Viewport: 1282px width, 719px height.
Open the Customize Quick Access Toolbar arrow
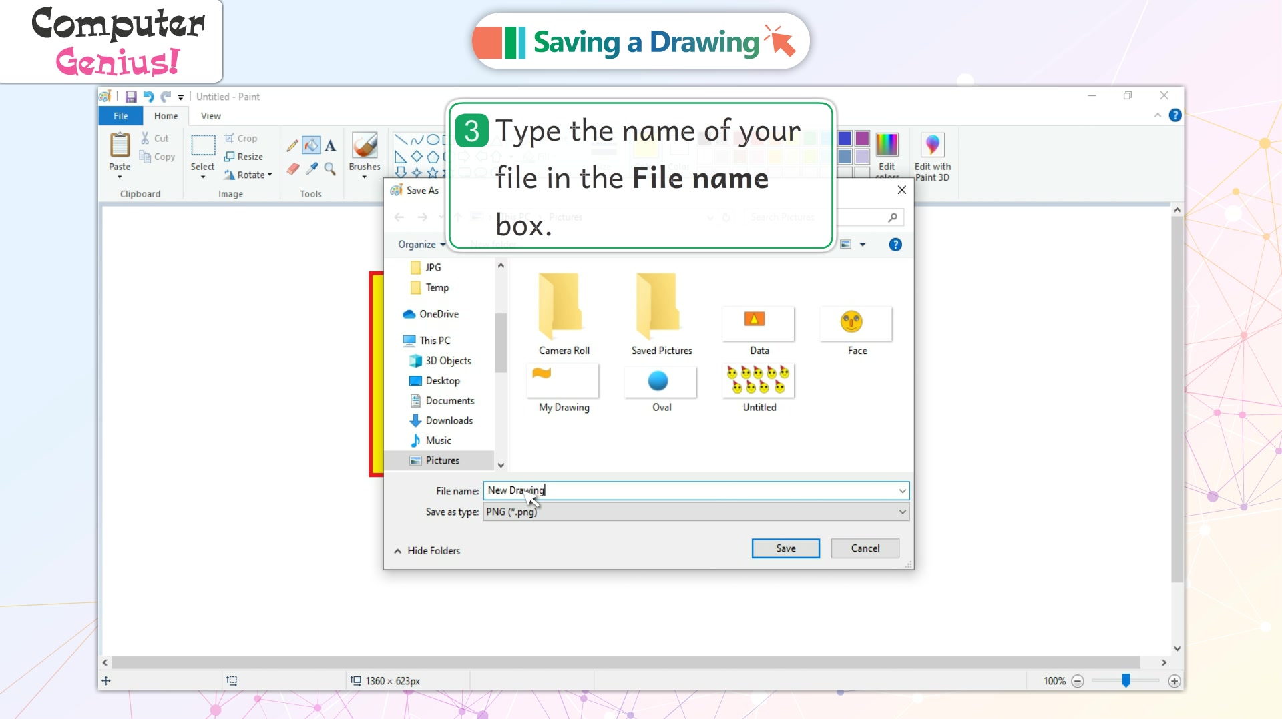180,97
